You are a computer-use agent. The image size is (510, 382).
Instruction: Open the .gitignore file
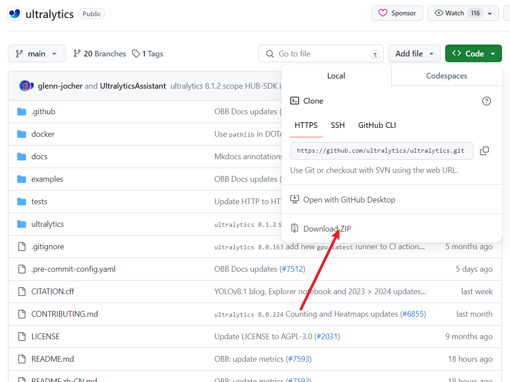48,247
